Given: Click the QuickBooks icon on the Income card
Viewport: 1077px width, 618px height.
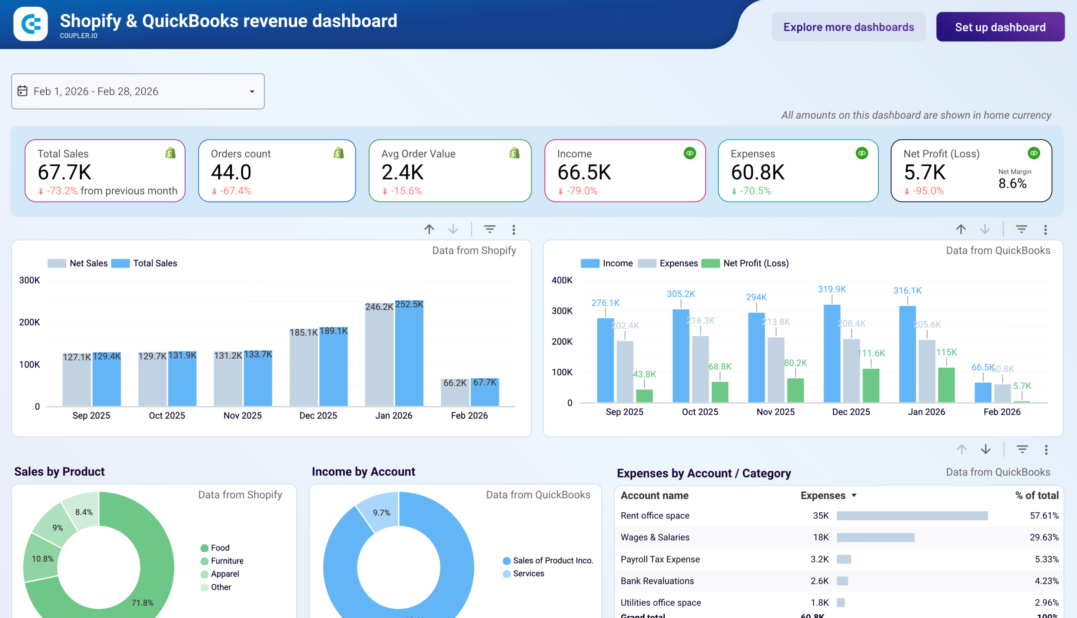Looking at the screenshot, I should click(x=690, y=153).
